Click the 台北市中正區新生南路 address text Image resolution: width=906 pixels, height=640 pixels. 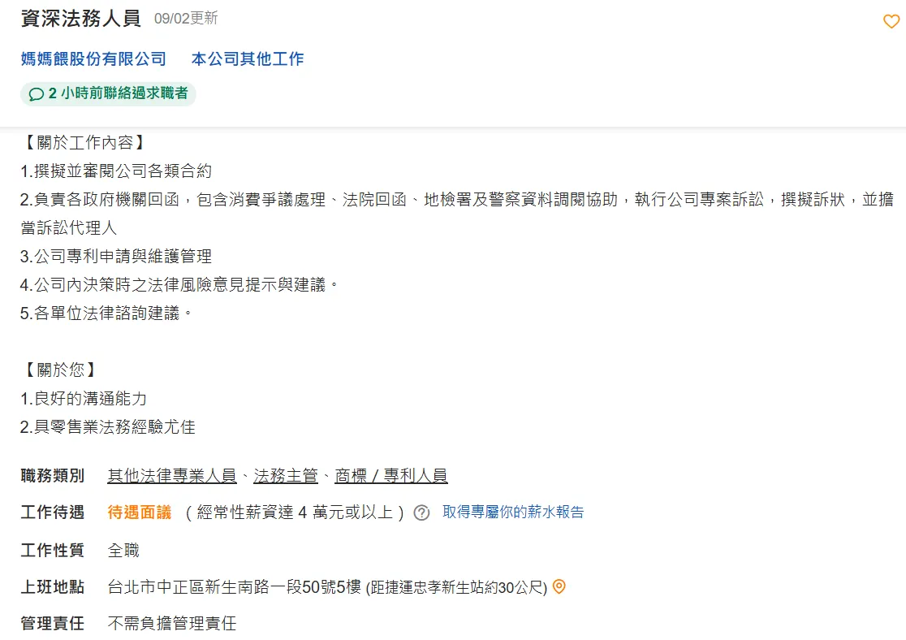(x=234, y=586)
